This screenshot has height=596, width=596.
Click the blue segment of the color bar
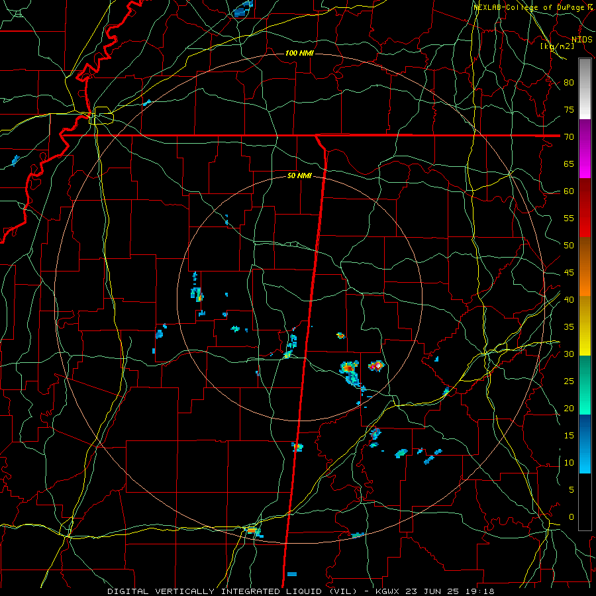click(585, 444)
